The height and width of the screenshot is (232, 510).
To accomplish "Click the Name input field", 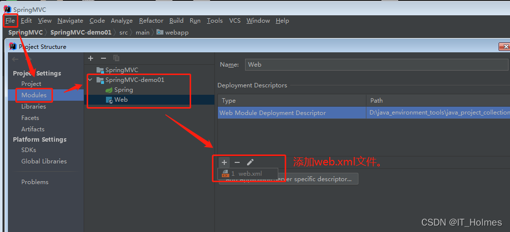I will [376, 65].
